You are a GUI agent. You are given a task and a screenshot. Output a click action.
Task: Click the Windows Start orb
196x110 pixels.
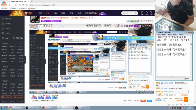point(3,108)
